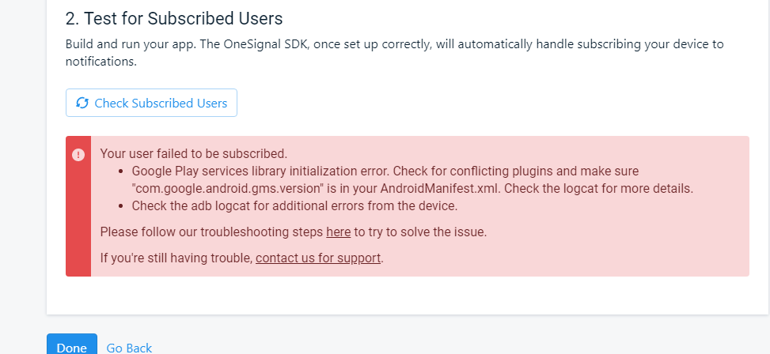Open the "contact us for support" link
Image resolution: width=770 pixels, height=354 pixels.
coord(318,258)
